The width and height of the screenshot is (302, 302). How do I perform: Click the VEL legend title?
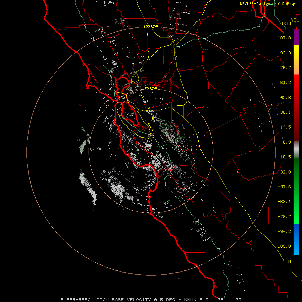coord(295,20)
